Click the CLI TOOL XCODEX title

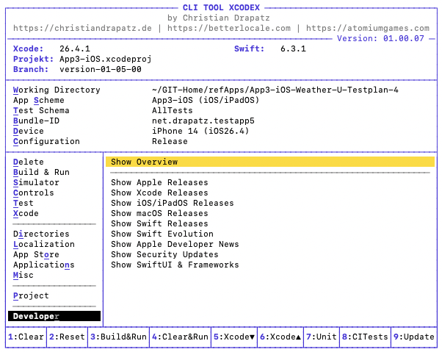[221, 7]
